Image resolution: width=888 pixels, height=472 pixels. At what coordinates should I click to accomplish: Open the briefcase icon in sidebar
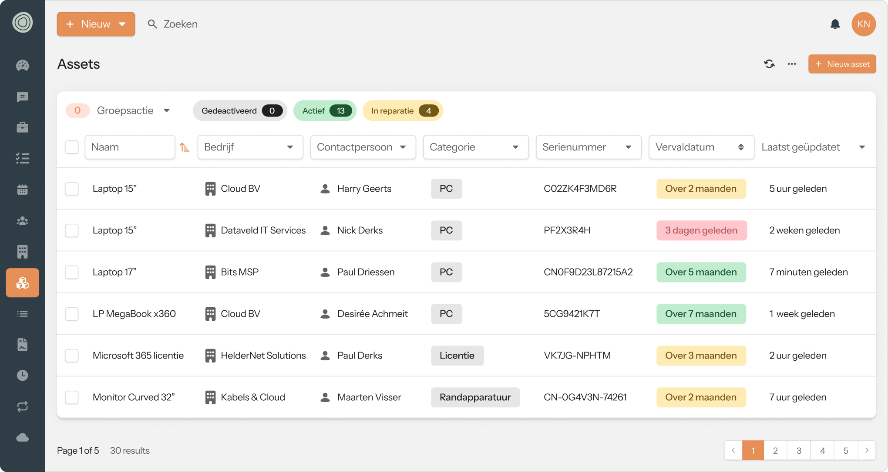point(22,127)
